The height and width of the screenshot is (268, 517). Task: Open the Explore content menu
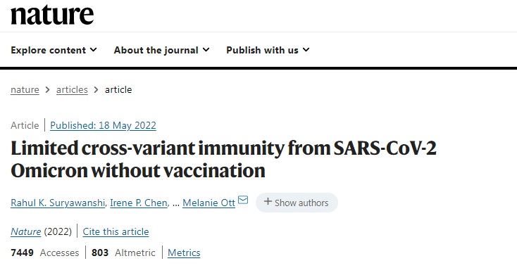coord(54,50)
